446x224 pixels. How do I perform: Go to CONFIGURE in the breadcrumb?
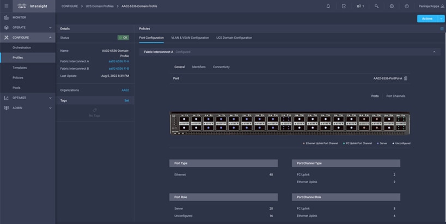coord(70,6)
